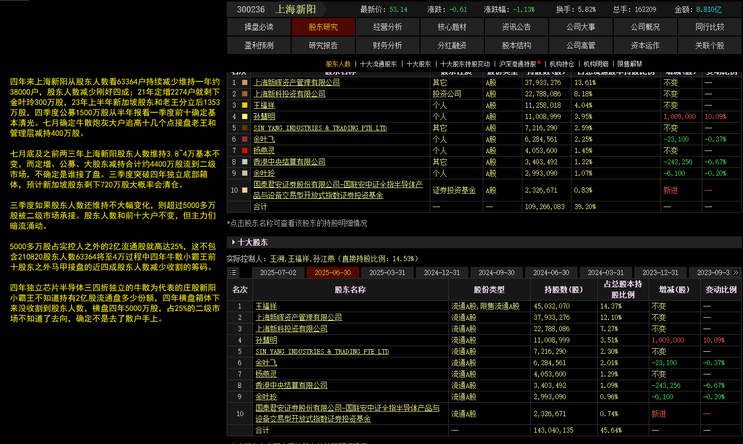The height and width of the screenshot is (444, 743).
Task: Open 公司大事 section
Action: point(581,27)
